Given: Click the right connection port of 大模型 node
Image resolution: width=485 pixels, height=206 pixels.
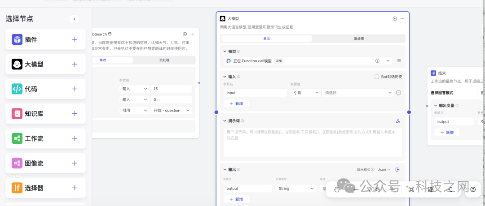Looking at the screenshot, I should point(409,112).
